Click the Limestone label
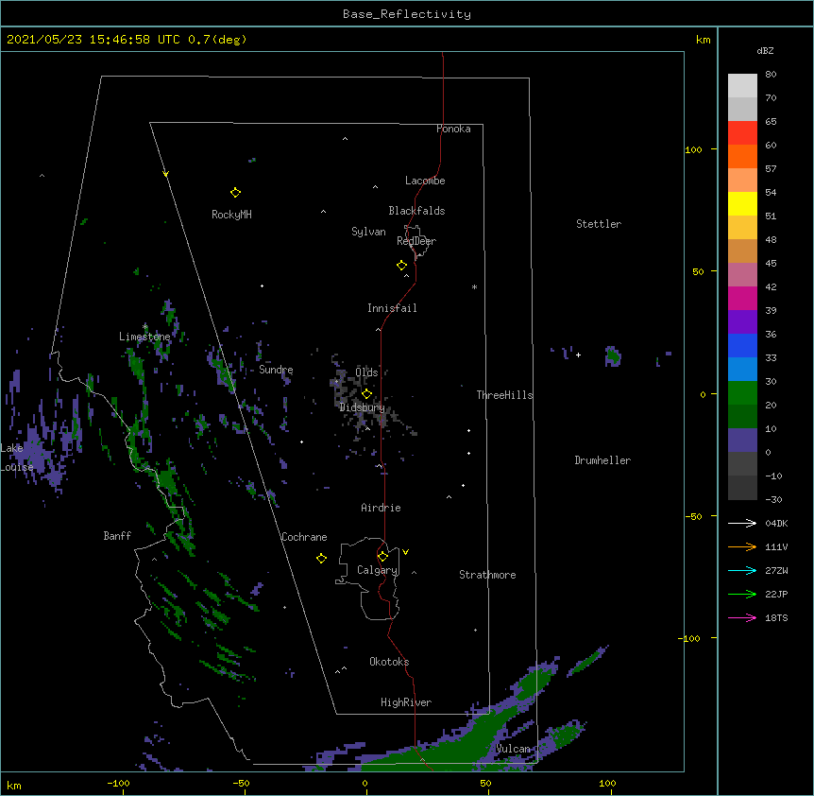The height and width of the screenshot is (796, 814). coord(144,337)
